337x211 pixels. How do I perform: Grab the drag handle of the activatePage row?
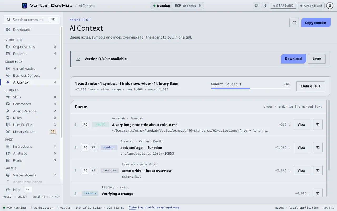coord(75,147)
